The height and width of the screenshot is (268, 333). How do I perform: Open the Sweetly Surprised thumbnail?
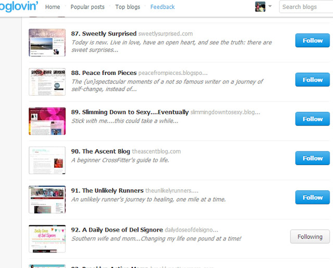[x=47, y=43]
